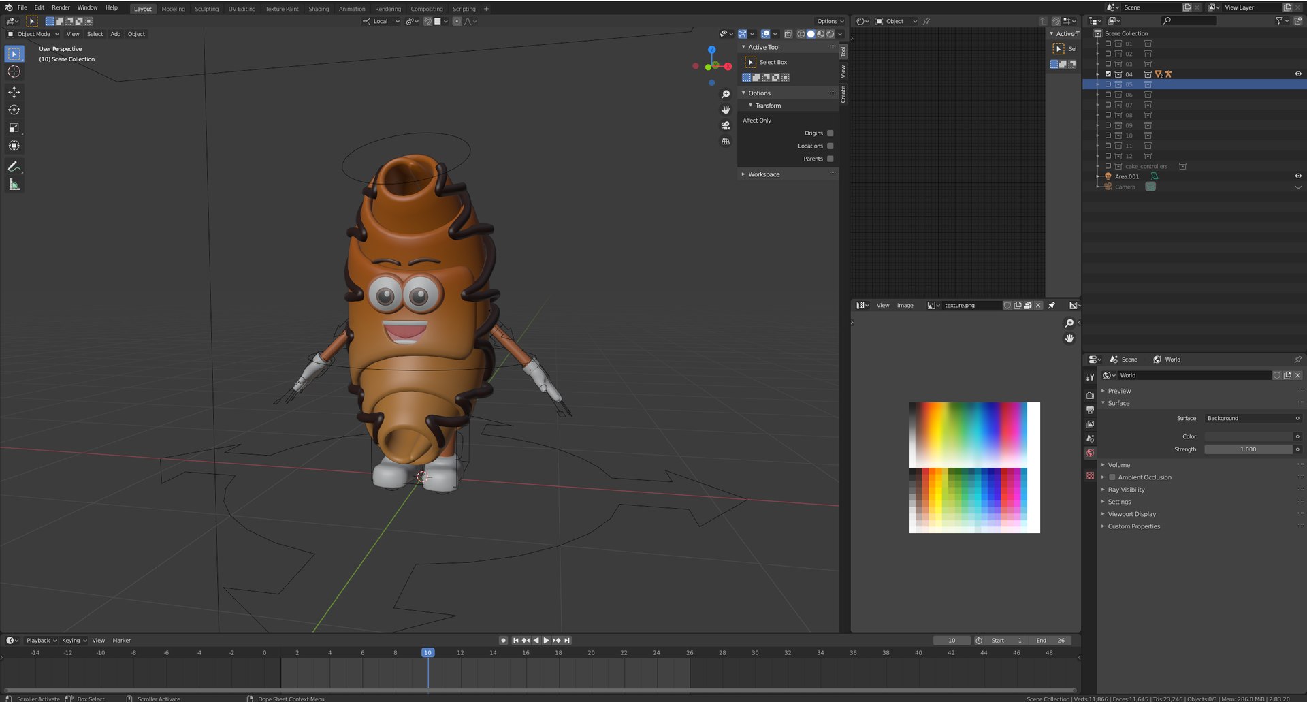The width and height of the screenshot is (1307, 702).
Task: Open the Playback popover in timeline
Action: point(41,641)
